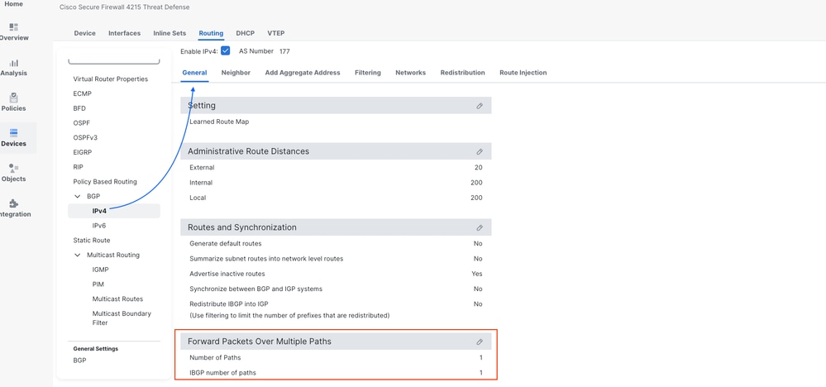Click Summarize subnet routes row
The height and width of the screenshot is (387, 826).
click(x=336, y=259)
